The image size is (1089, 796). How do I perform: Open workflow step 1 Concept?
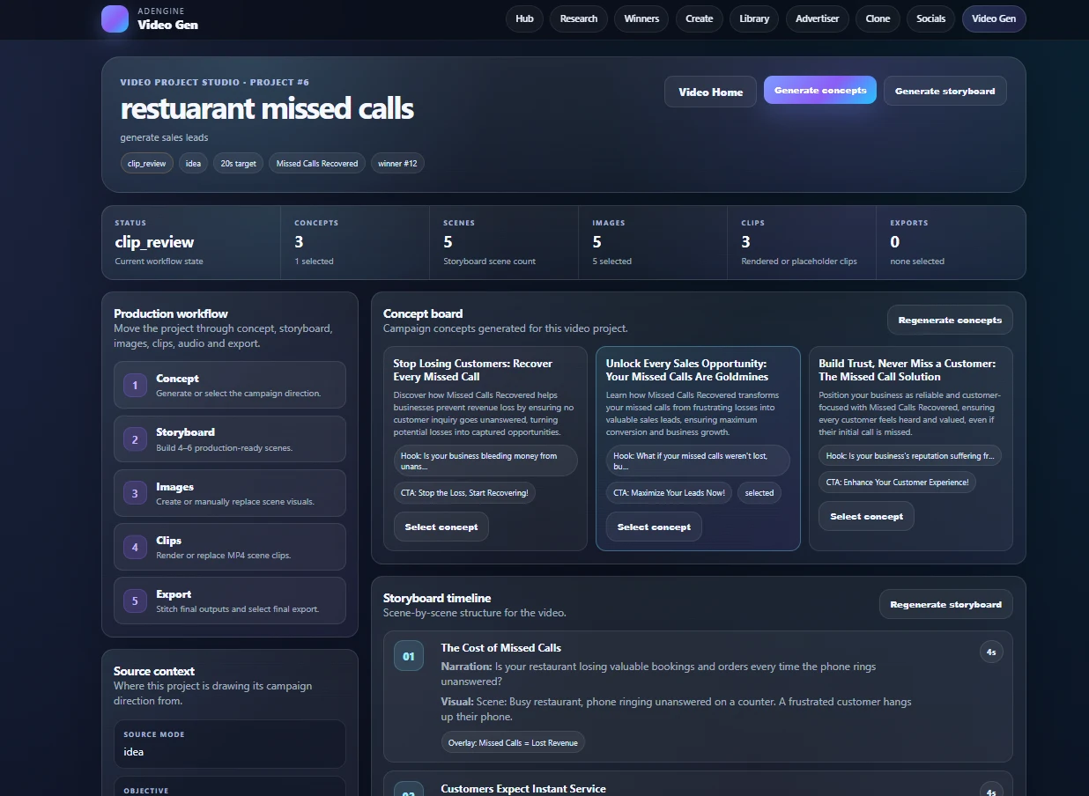pyautogui.click(x=230, y=385)
